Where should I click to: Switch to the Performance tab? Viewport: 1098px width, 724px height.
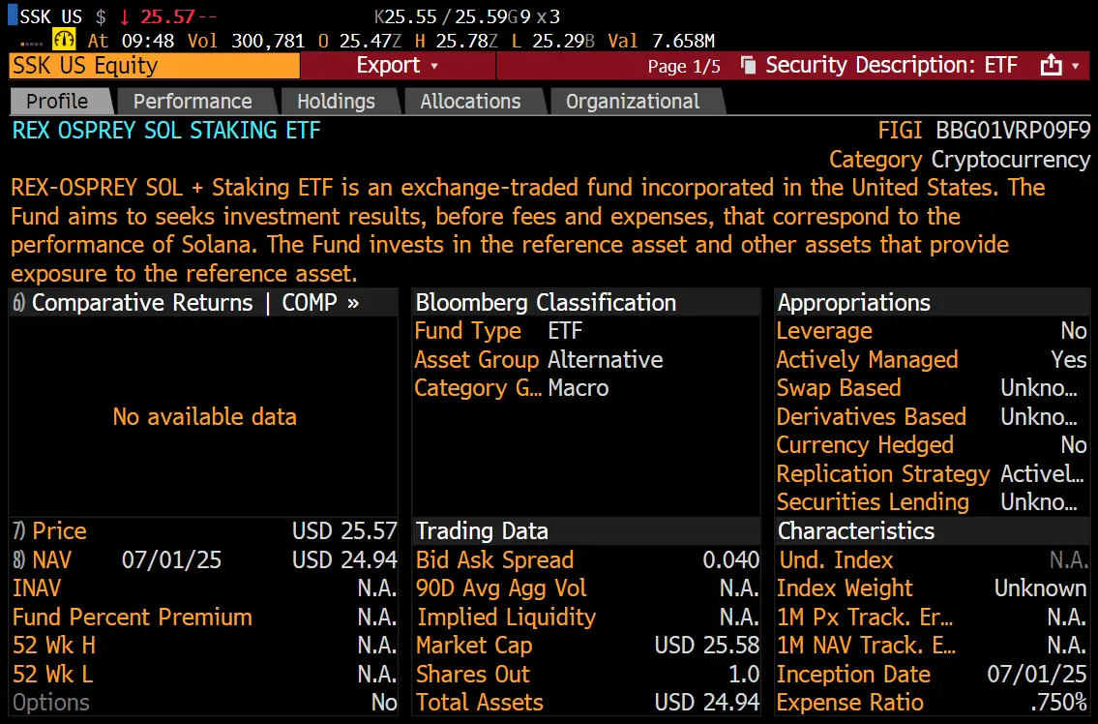[x=194, y=101]
